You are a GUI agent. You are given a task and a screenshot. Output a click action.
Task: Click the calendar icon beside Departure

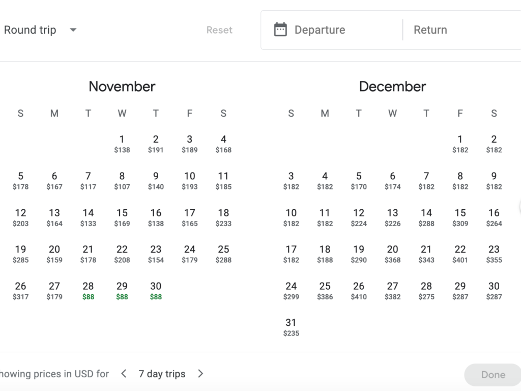280,30
